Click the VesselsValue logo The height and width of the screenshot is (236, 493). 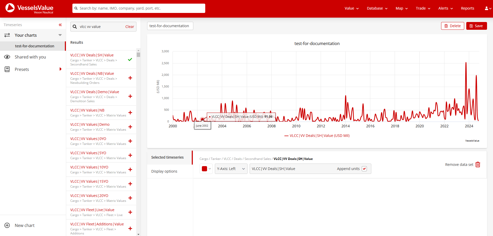click(x=29, y=8)
